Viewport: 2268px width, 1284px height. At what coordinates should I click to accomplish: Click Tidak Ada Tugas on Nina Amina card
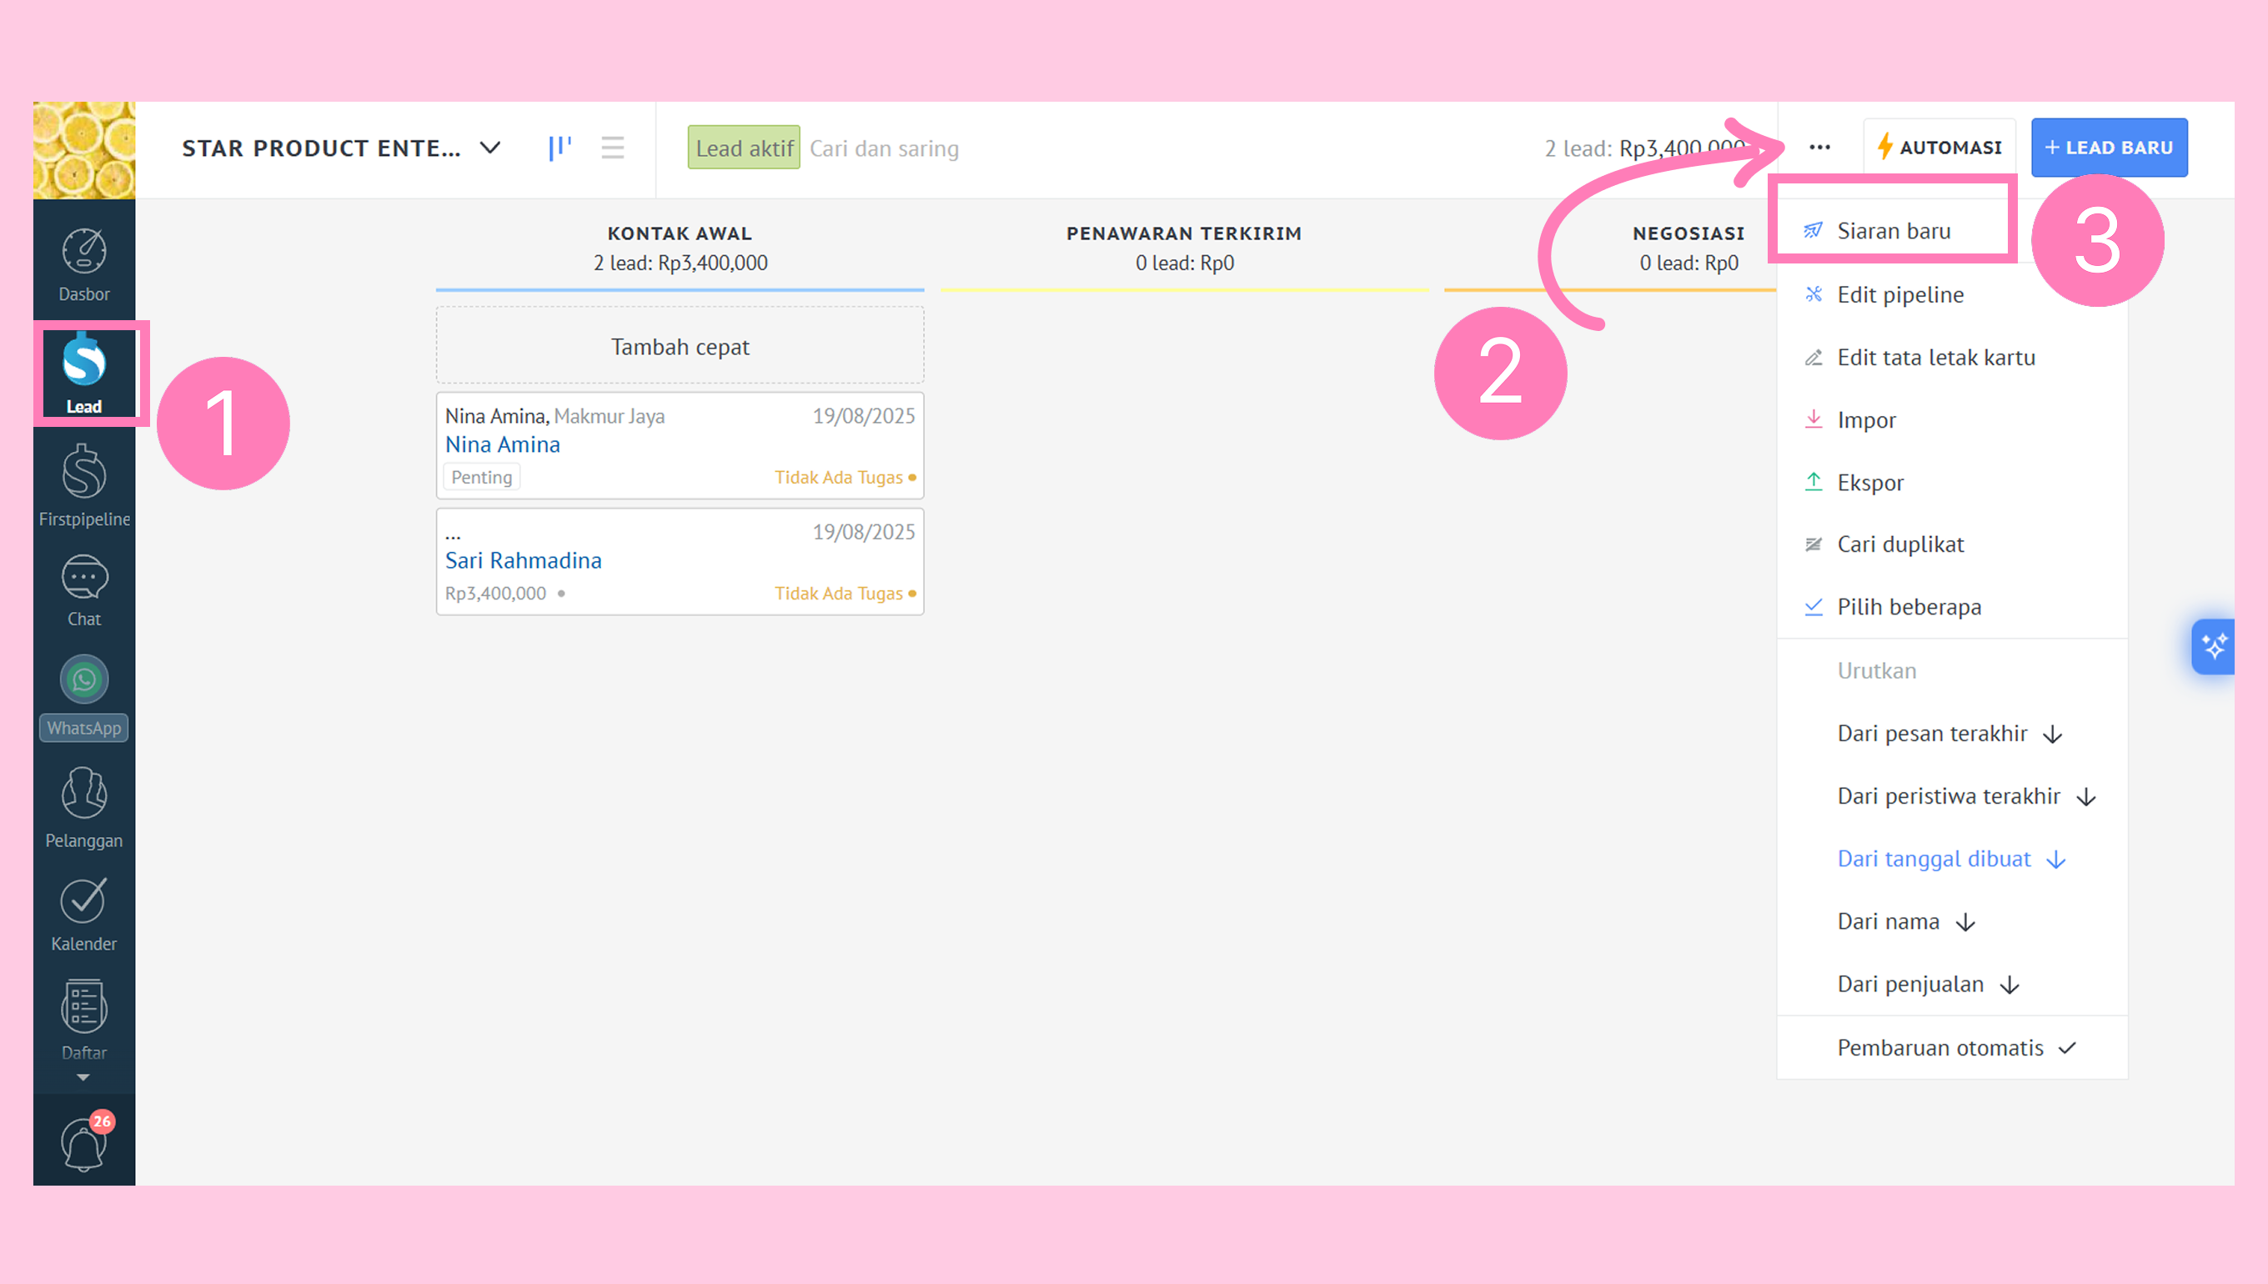845,477
